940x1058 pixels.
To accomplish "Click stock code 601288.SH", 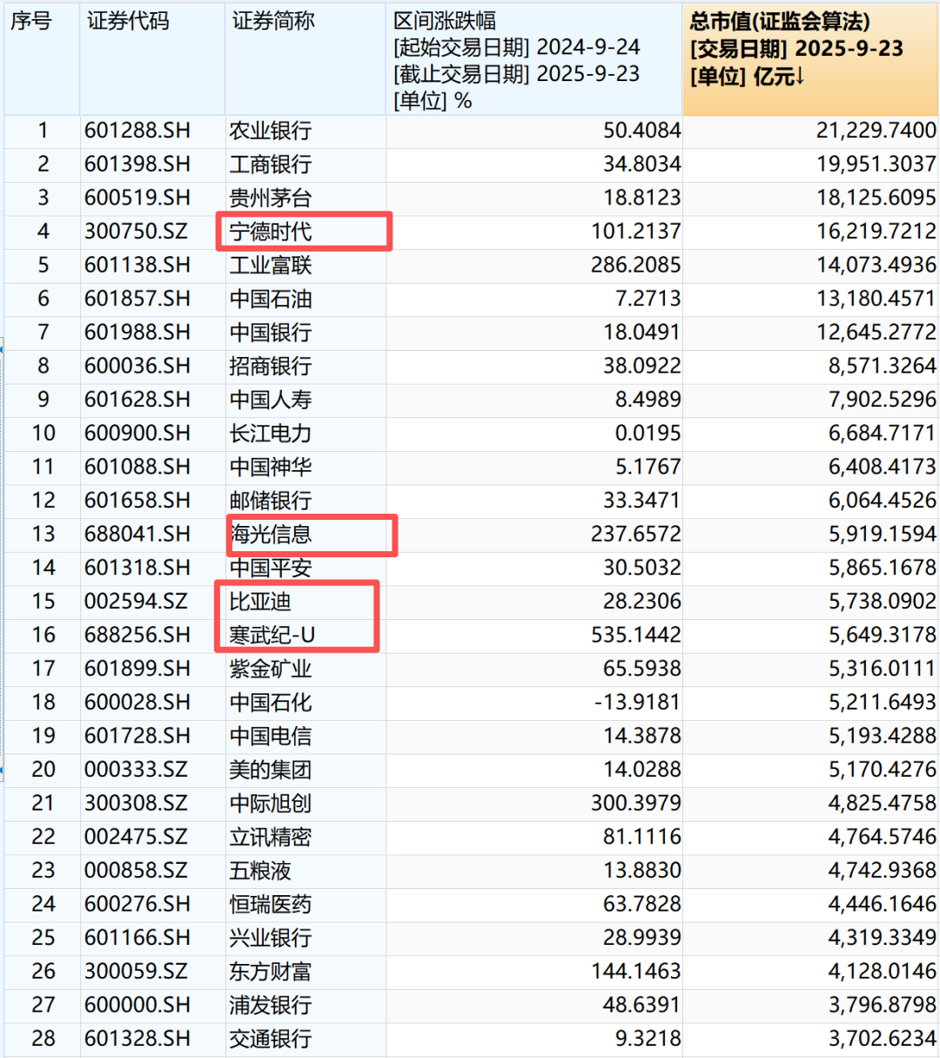I will pyautogui.click(x=138, y=131).
